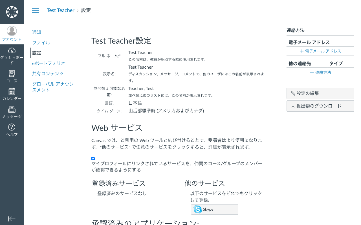Click the Canvas logo at top left
Screen dimensions: 361x225
click(12, 12)
